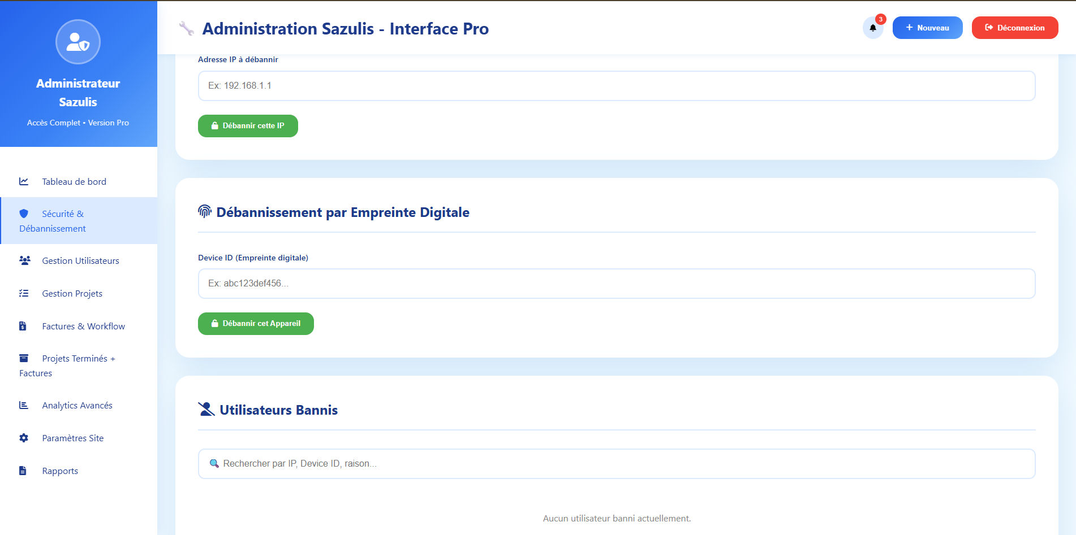The width and height of the screenshot is (1076, 535).
Task: Log out with the Déconnexion button
Action: [1014, 28]
